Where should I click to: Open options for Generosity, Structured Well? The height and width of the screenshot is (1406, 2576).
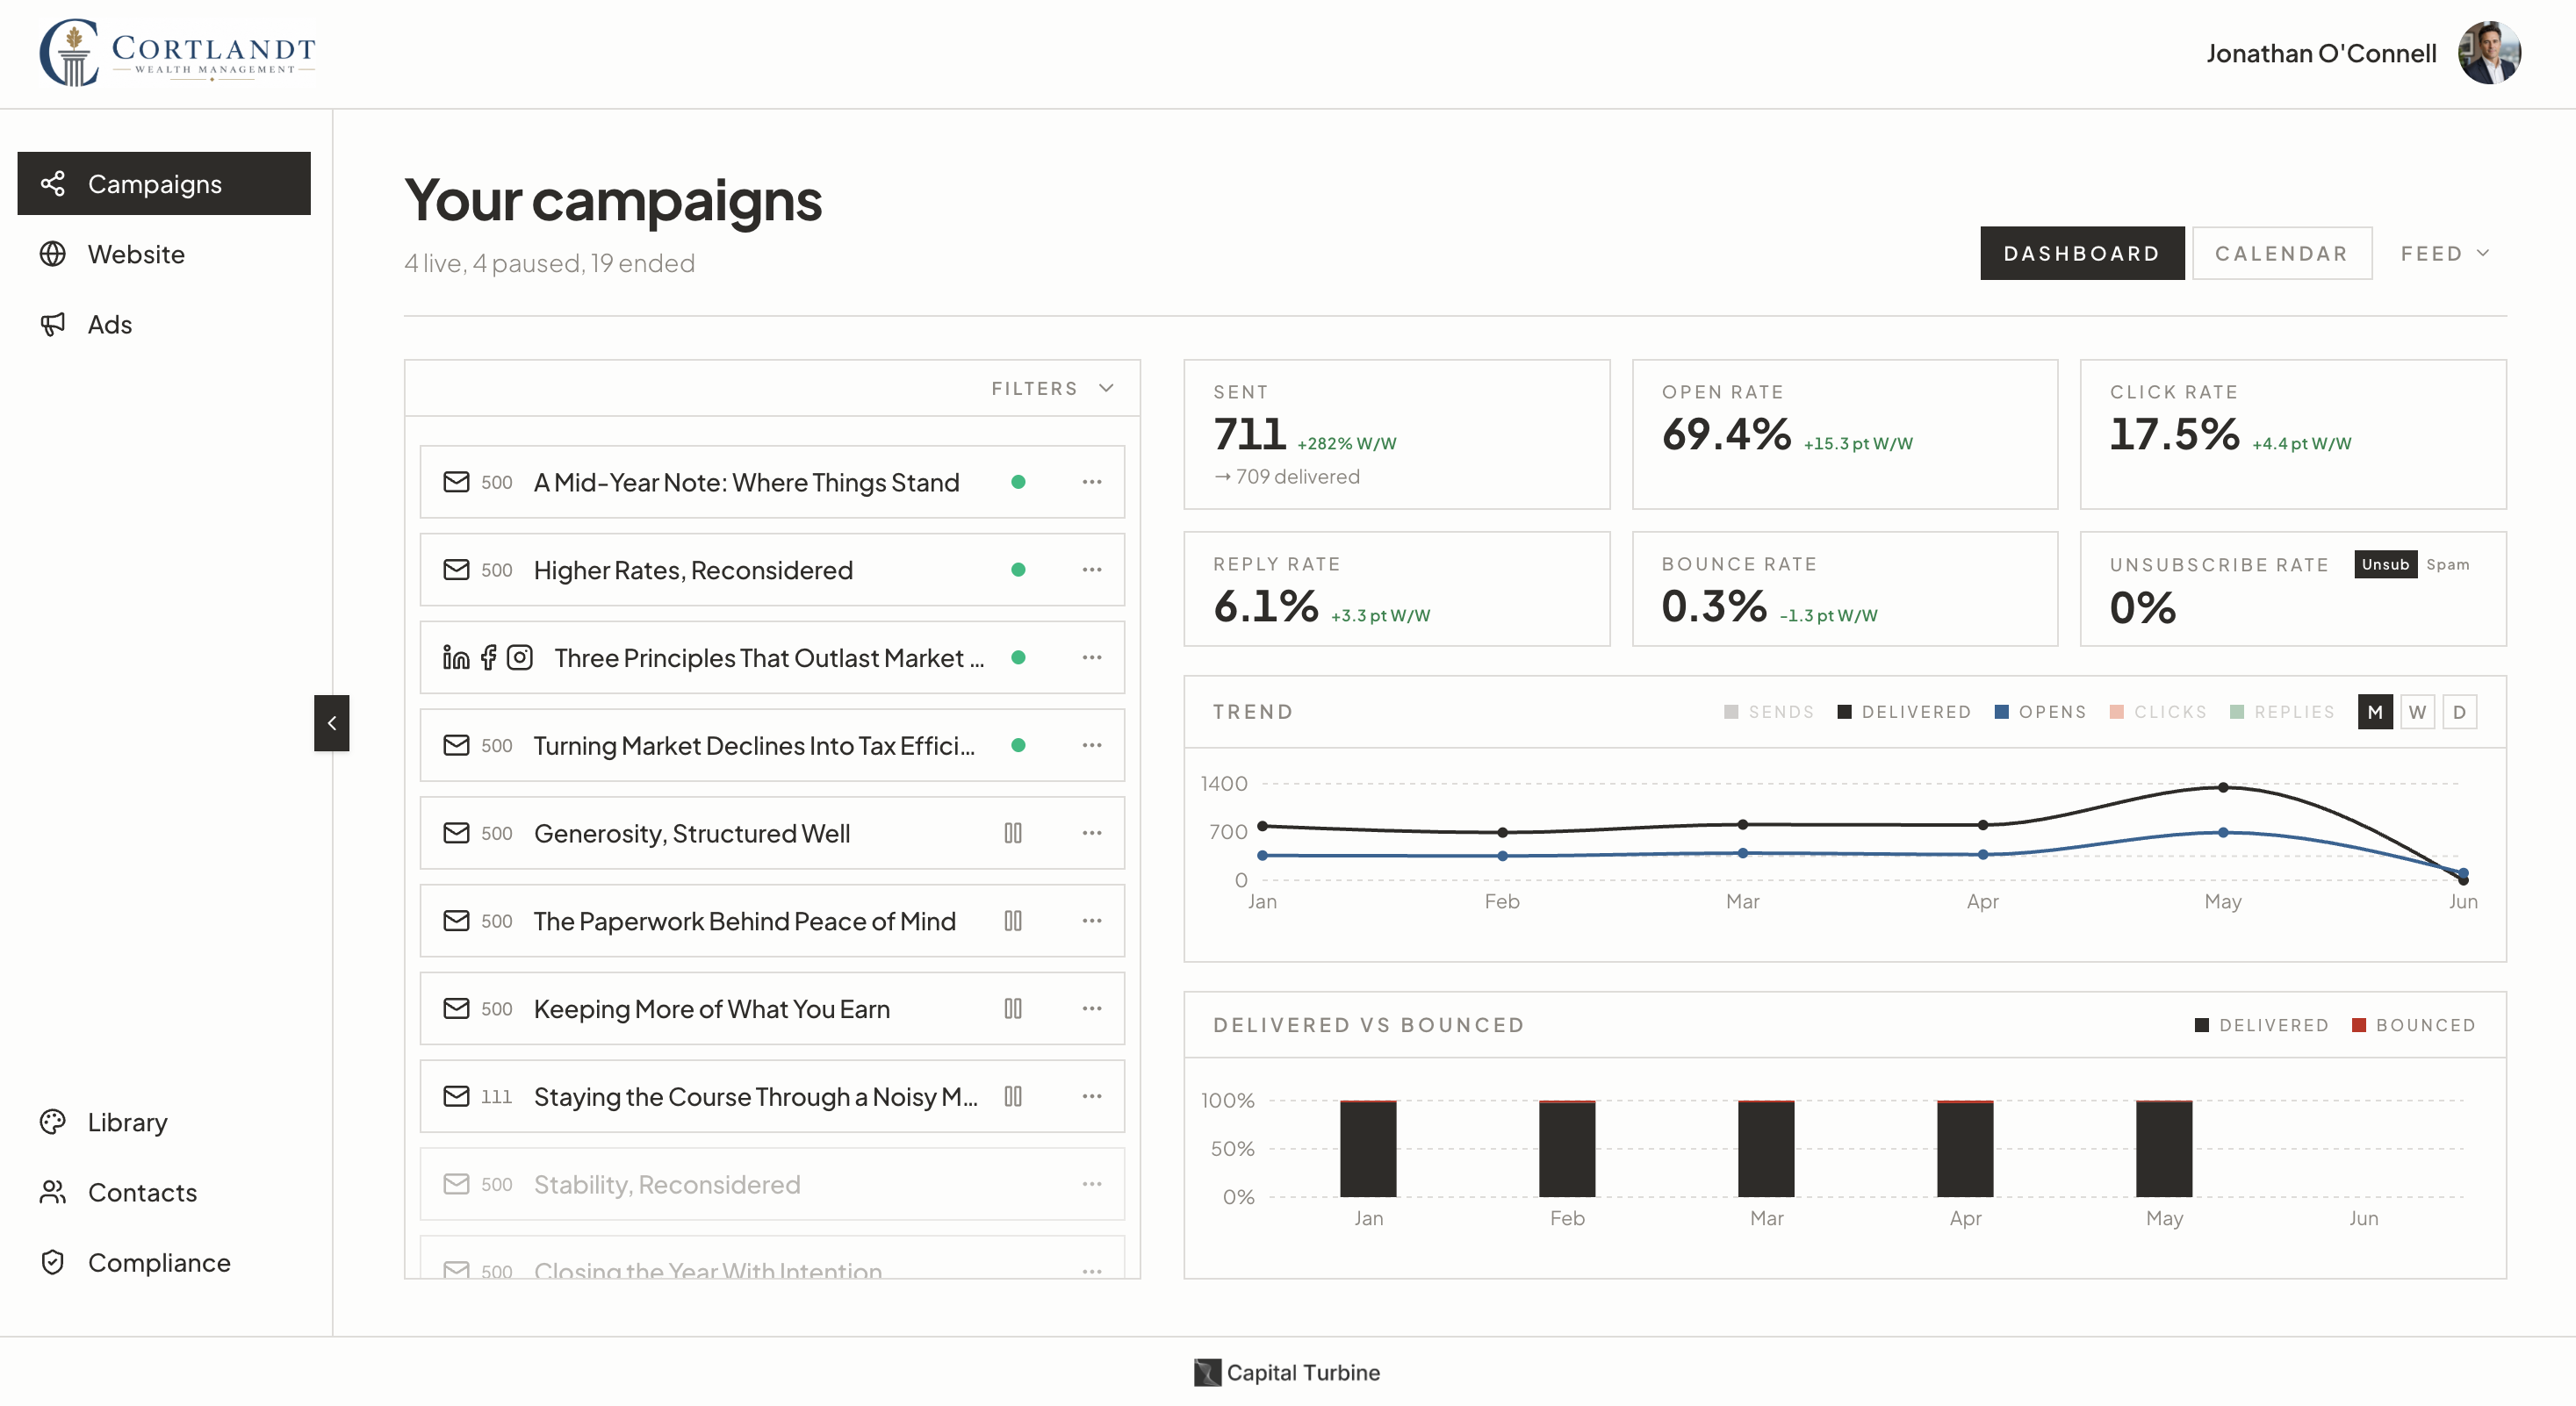1092,832
